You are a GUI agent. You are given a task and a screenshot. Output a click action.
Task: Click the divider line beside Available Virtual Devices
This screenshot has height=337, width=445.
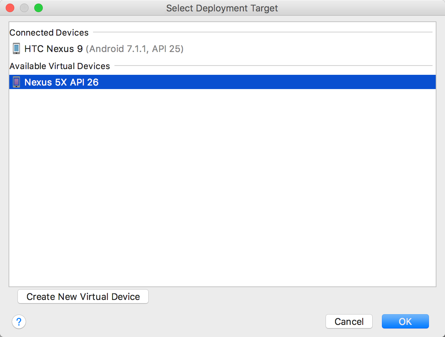click(273, 66)
